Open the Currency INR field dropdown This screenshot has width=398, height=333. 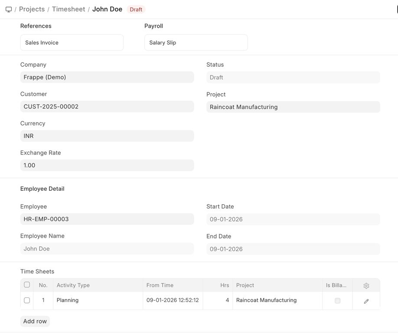pos(107,136)
